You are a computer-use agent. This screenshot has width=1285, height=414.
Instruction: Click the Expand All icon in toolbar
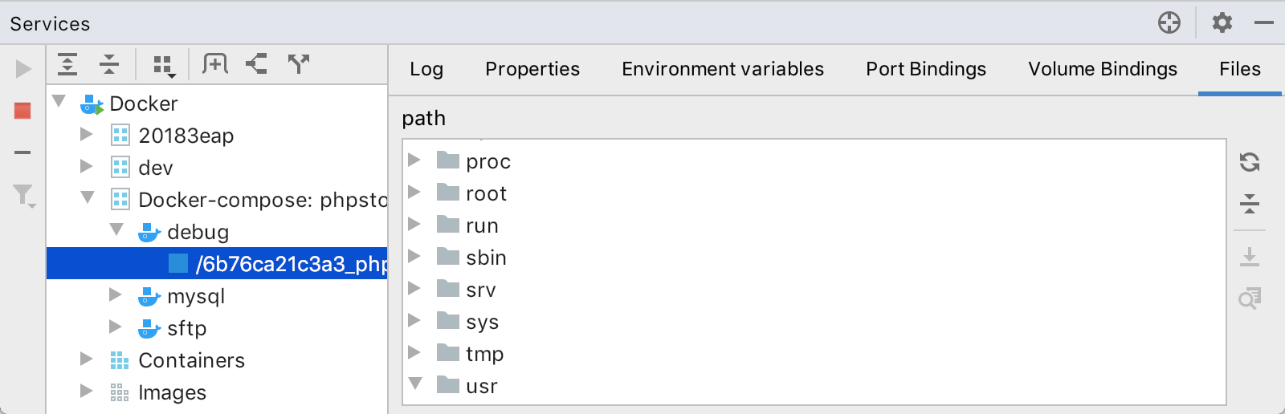[x=67, y=64]
